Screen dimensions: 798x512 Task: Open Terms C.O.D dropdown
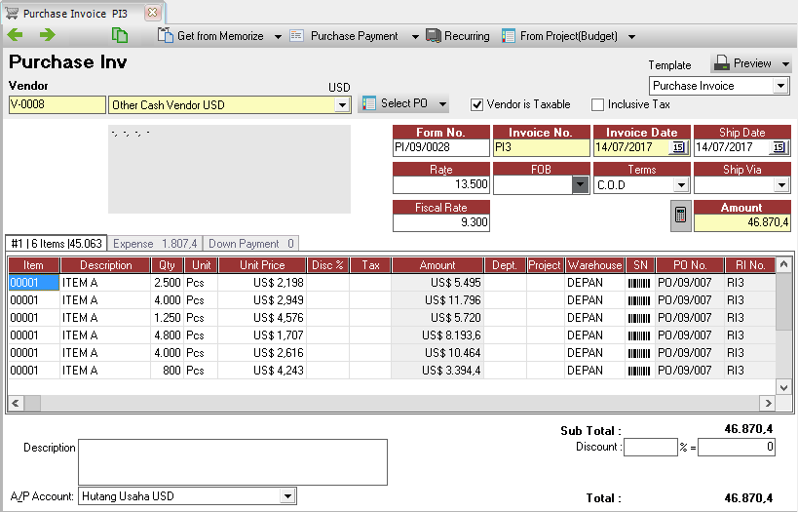[x=681, y=185]
